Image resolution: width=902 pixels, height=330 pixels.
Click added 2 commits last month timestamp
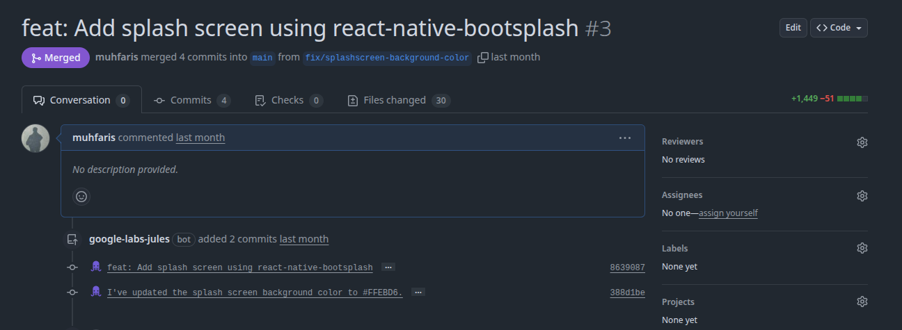pyautogui.click(x=304, y=239)
